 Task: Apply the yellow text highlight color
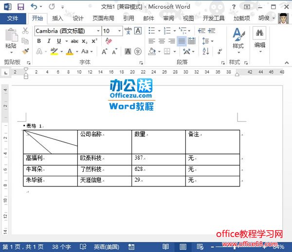(54, 51)
